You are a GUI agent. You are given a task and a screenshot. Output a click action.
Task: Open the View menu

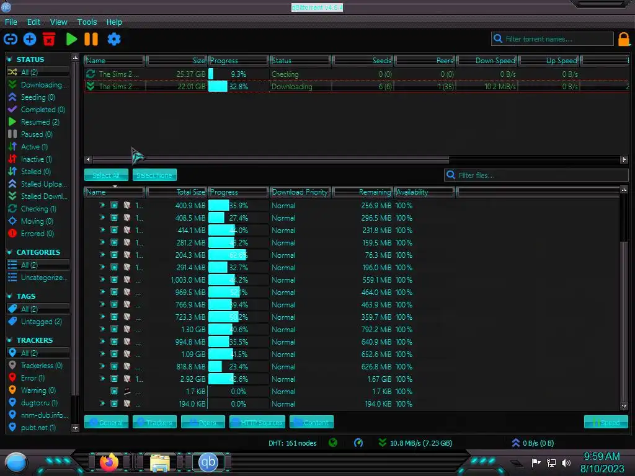(59, 22)
